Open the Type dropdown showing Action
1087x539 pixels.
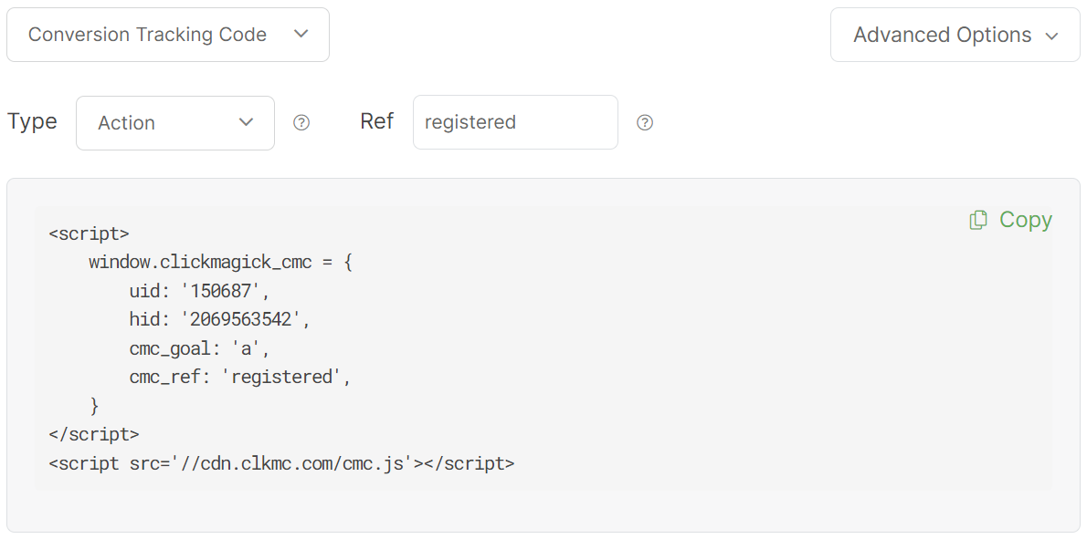(174, 123)
